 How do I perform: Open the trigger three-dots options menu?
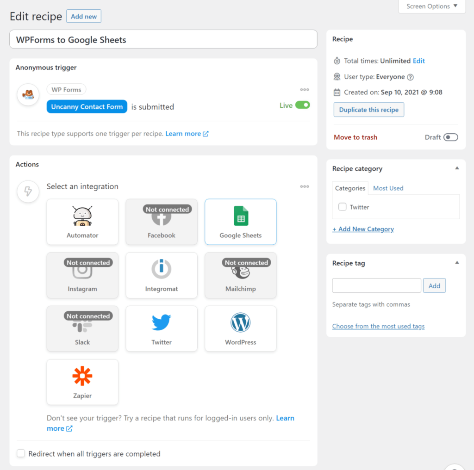pos(305,90)
